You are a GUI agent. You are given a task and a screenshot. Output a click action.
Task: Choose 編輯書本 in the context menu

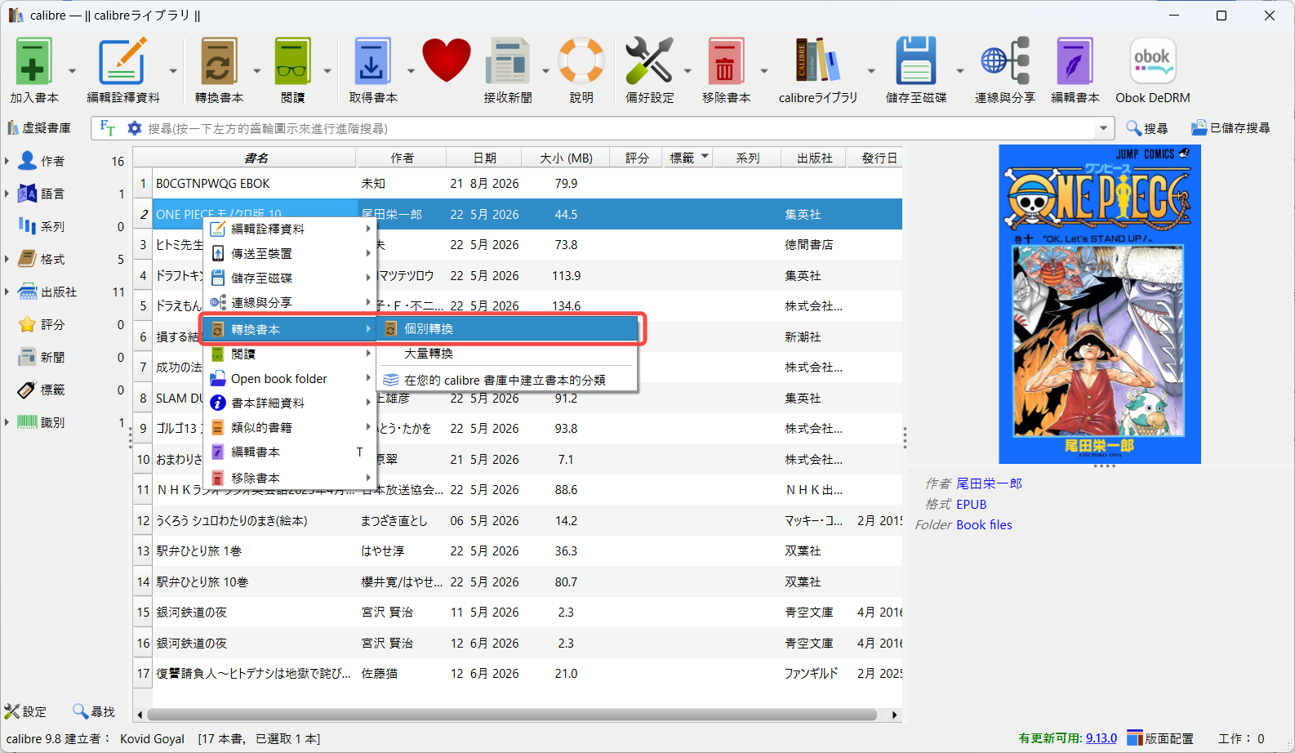(290, 452)
